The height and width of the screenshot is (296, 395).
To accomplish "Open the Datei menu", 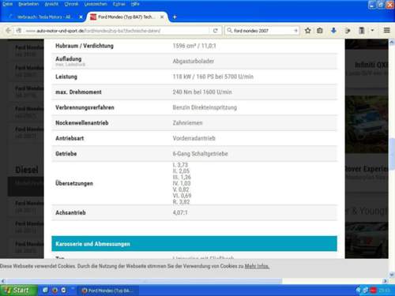I will [7, 4].
